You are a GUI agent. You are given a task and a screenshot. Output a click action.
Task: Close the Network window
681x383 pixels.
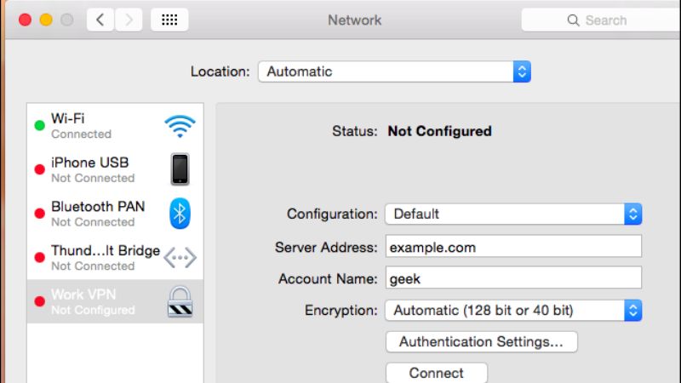coord(26,20)
